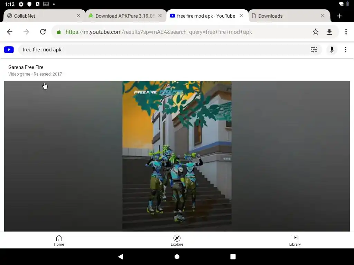Open the YouTube Library tab

(x=295, y=241)
